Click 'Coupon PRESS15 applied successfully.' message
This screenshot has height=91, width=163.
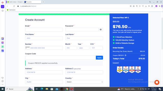point(43,63)
